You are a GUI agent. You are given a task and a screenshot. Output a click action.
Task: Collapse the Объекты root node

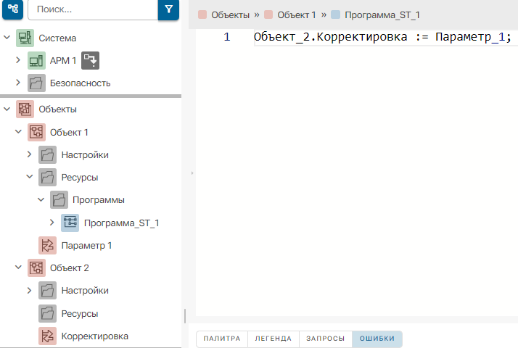click(x=7, y=109)
